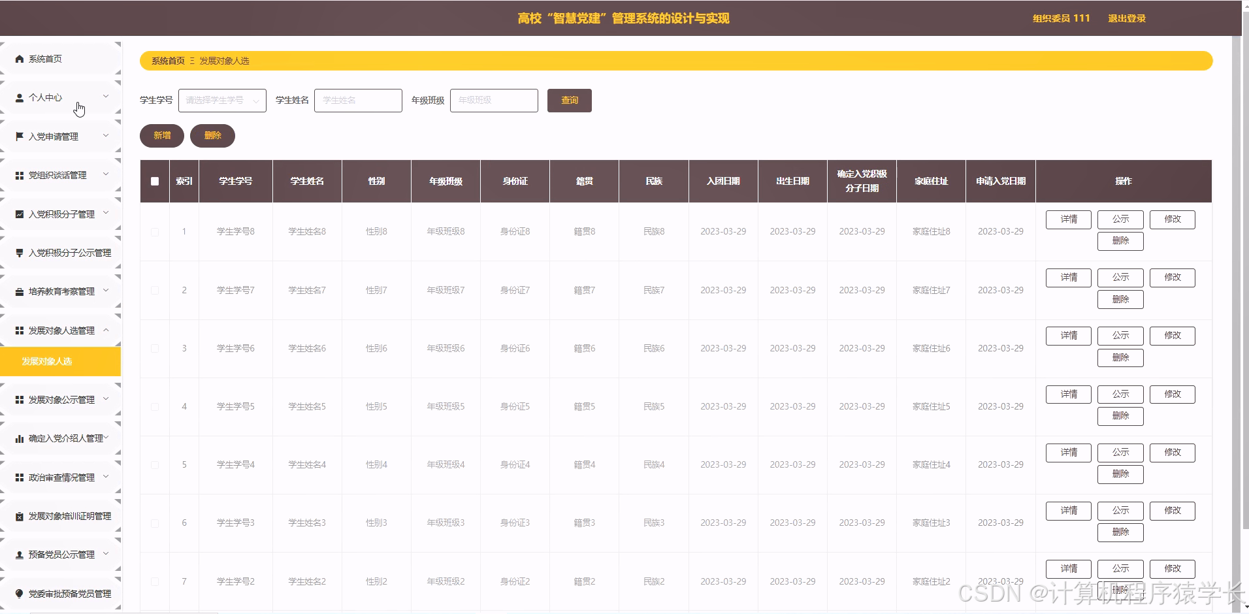Open 党委审批预备党员管理 in sidebar
Screen dimensions: 1249x614
(61, 594)
